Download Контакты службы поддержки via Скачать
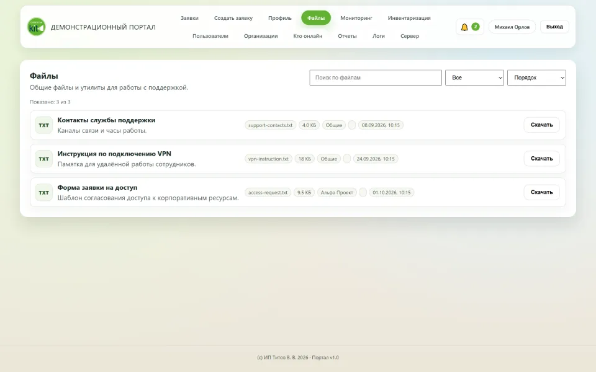Viewport: 596px width, 372px height. pos(541,125)
